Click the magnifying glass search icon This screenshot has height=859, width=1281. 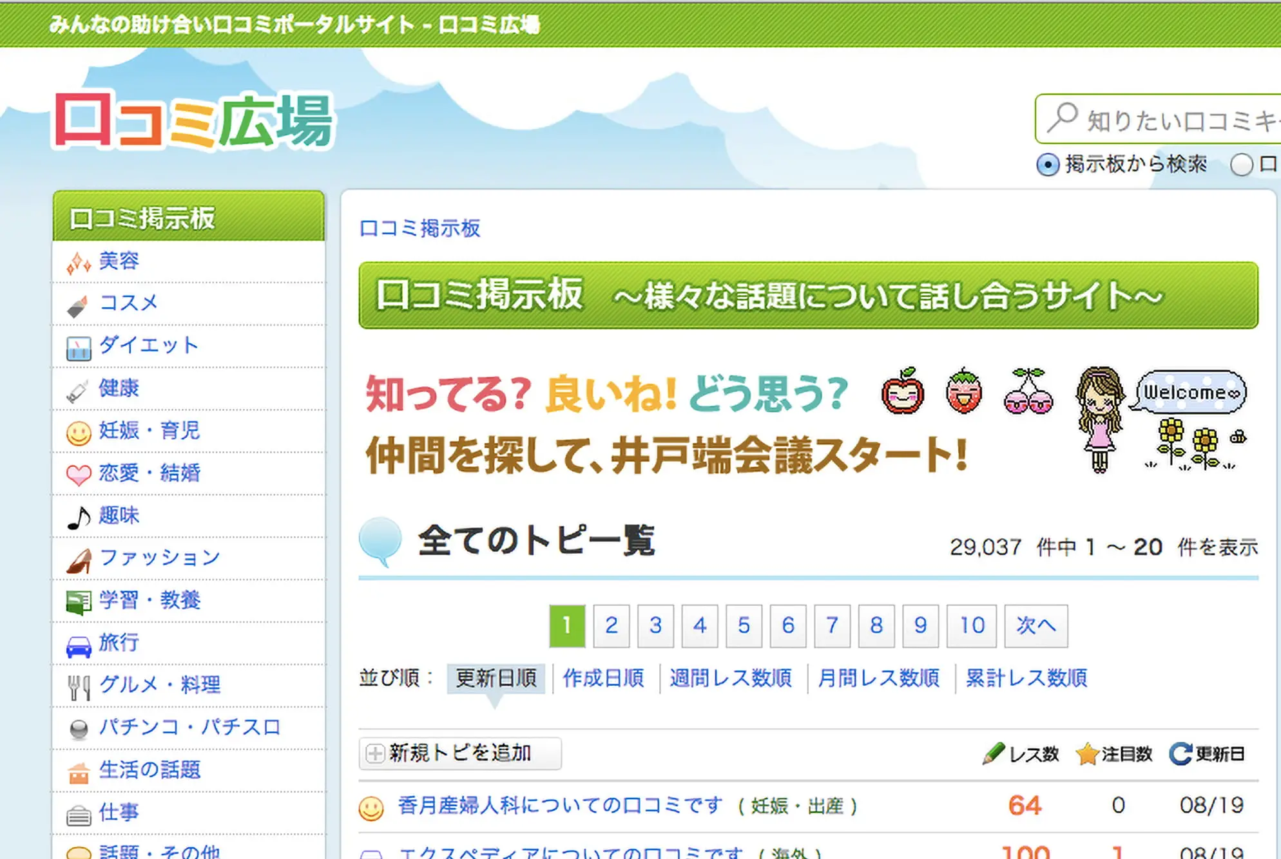[x=1061, y=118]
